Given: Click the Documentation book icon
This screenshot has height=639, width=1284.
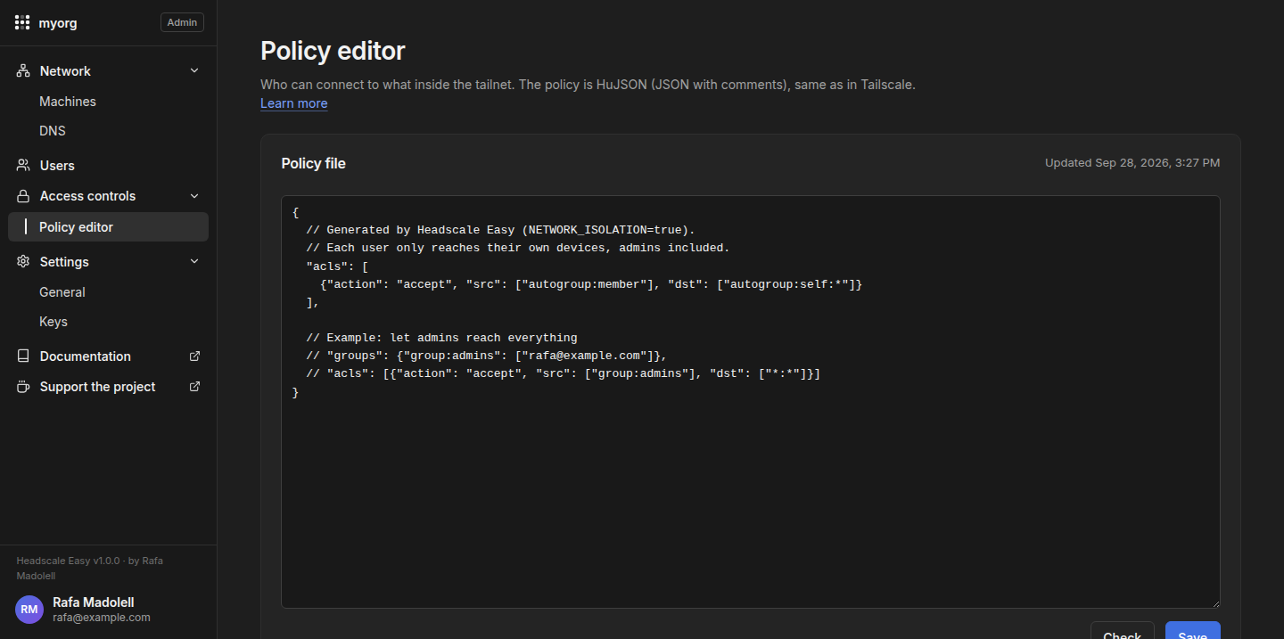Looking at the screenshot, I should point(23,356).
